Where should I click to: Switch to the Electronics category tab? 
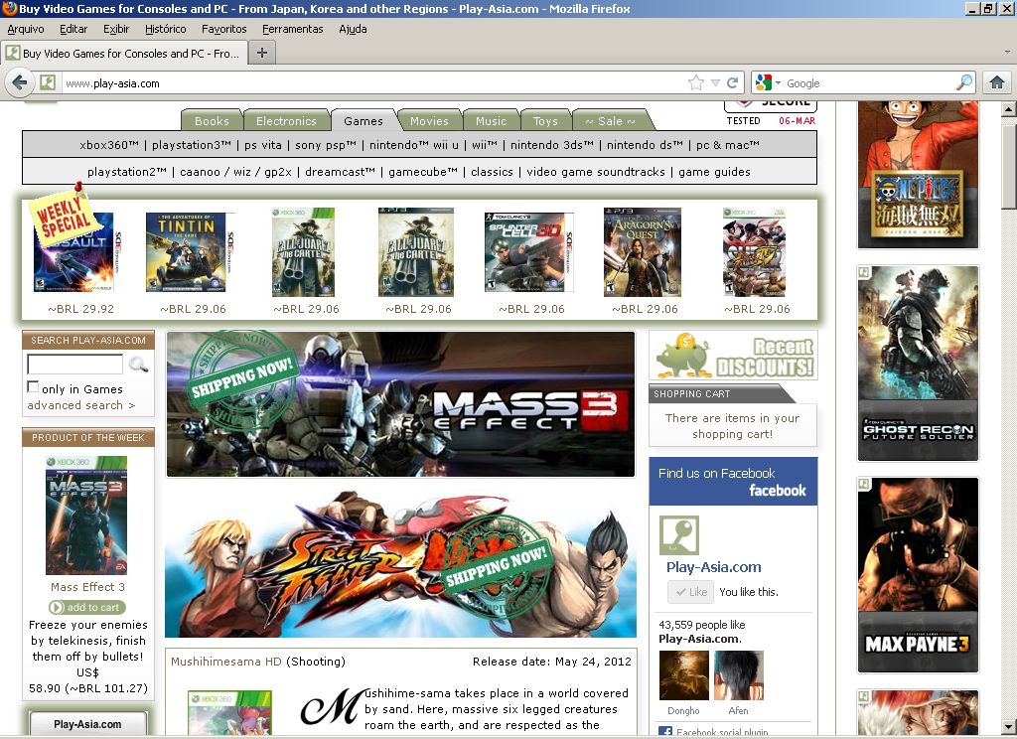[x=286, y=121]
